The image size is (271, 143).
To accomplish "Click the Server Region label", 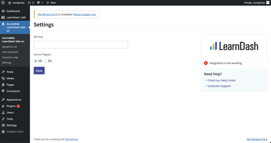I will point(42,54).
